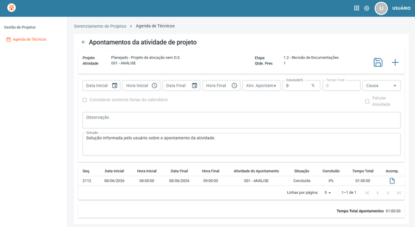
Task: Click Atividade do Apontamento column header
Action: point(256,171)
